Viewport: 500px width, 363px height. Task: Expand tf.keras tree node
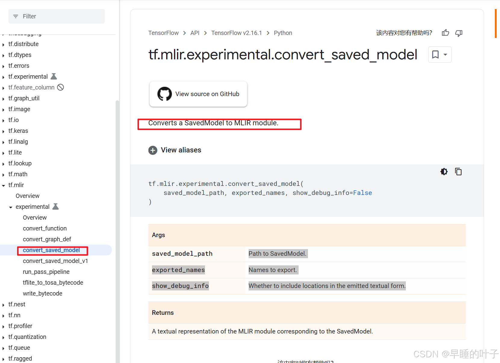3,131
